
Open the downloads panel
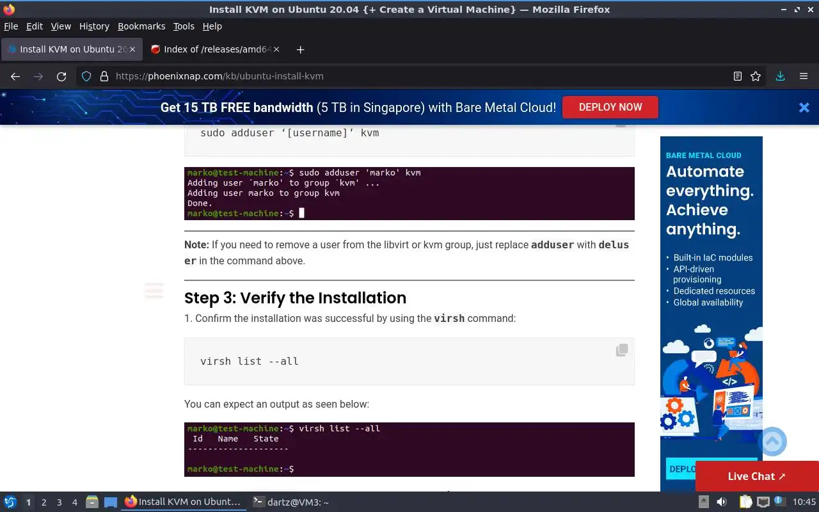tap(780, 76)
